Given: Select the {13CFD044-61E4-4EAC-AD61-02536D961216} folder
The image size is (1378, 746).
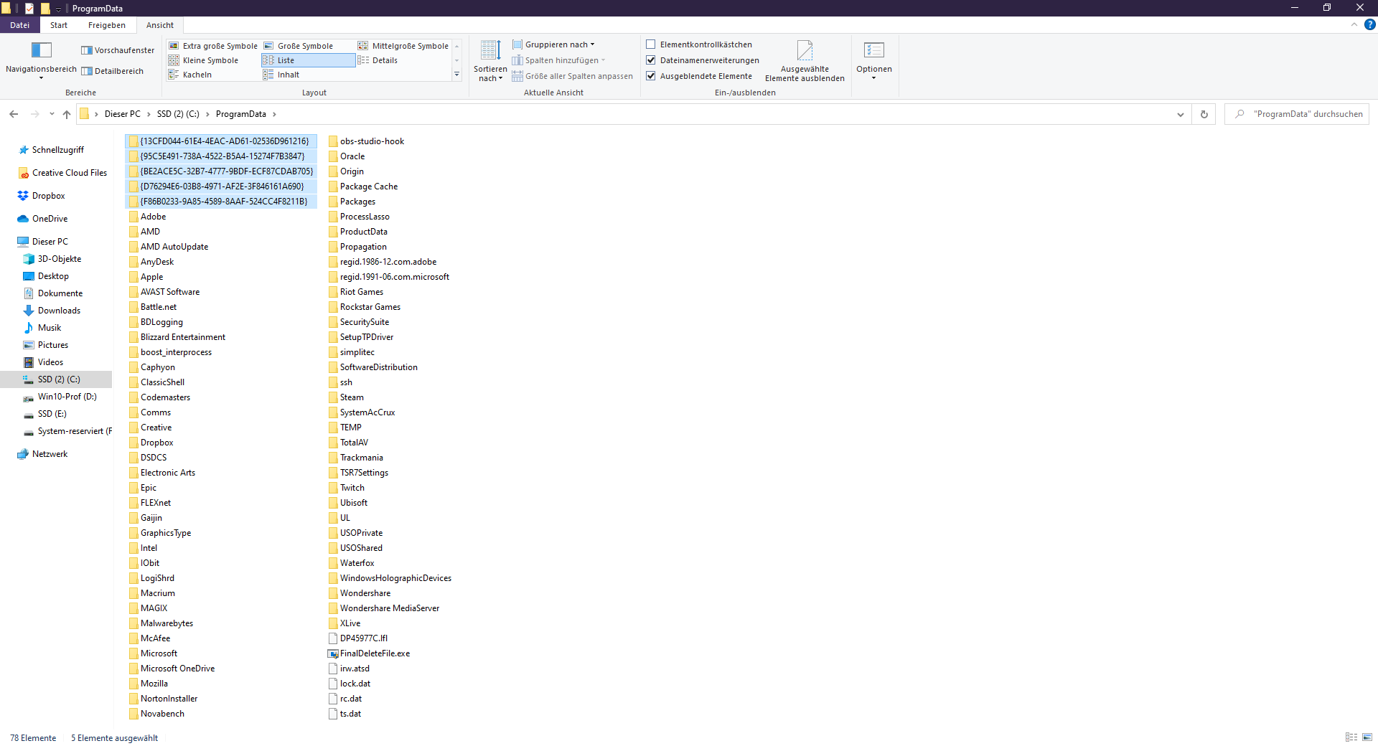Looking at the screenshot, I should pos(221,141).
